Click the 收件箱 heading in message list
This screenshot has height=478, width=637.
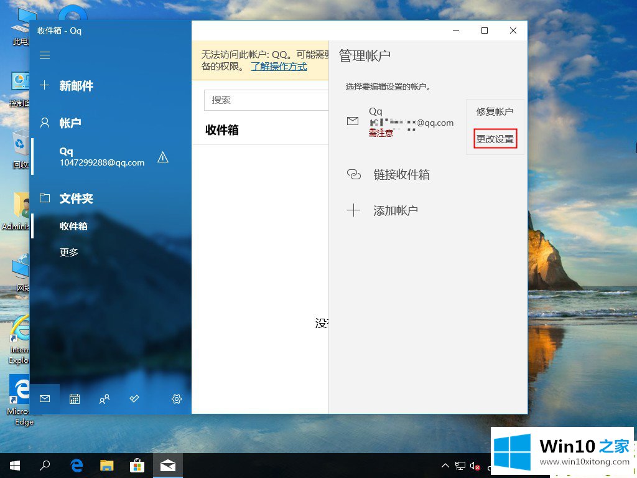point(222,130)
